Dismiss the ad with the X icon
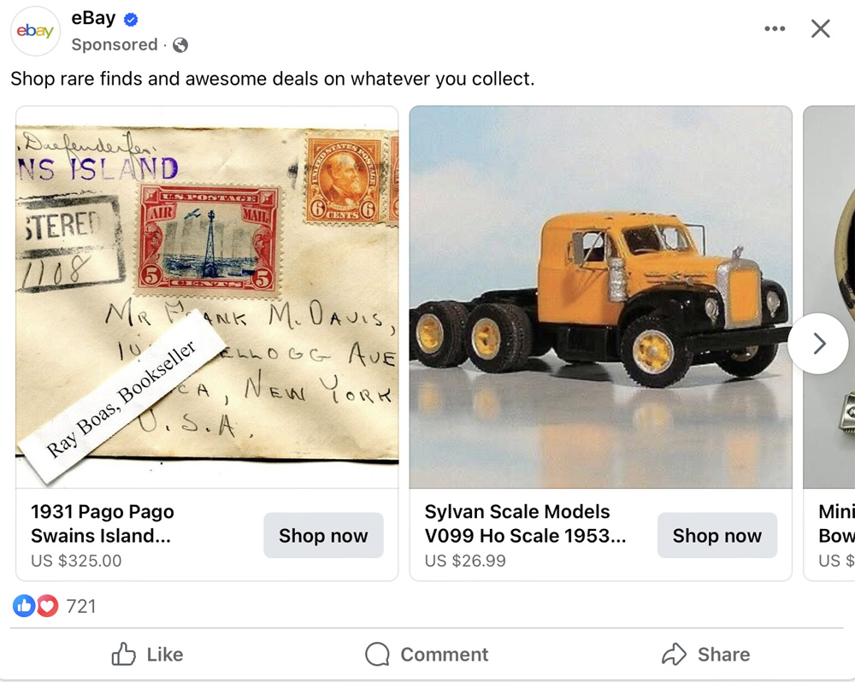This screenshot has height=682, width=855. click(820, 28)
